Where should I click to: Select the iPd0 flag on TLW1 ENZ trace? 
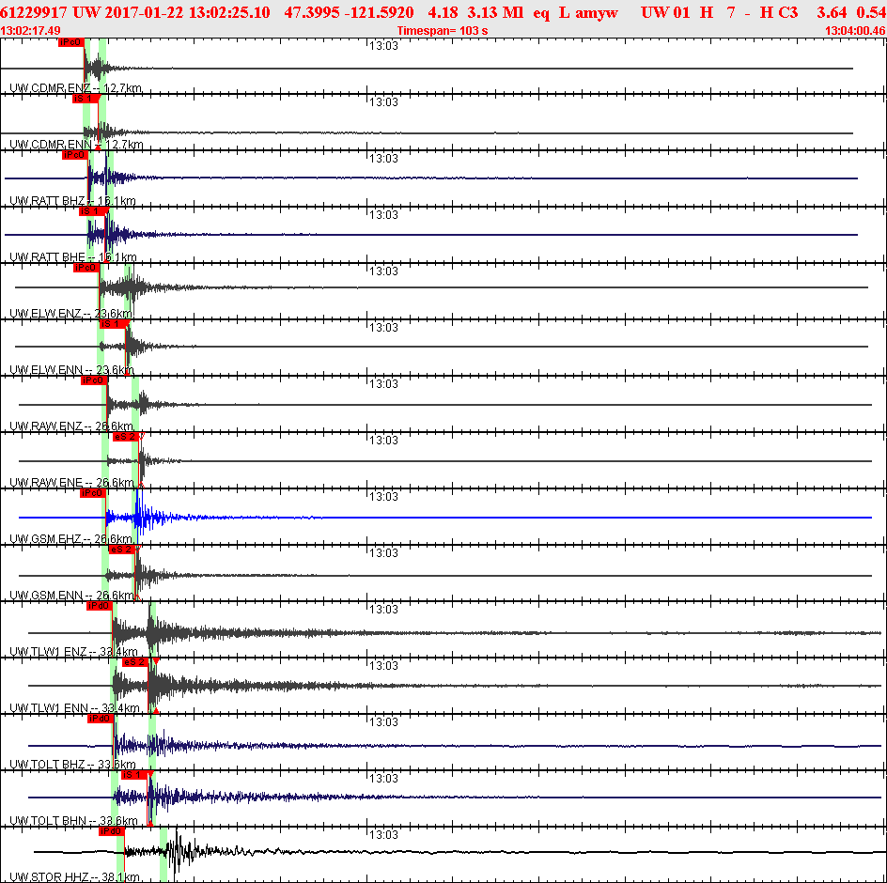click(100, 607)
